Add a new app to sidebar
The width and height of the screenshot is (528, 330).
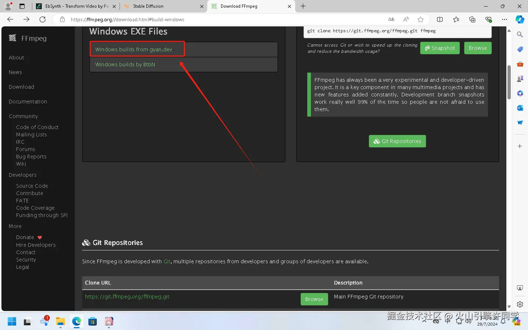point(520,146)
